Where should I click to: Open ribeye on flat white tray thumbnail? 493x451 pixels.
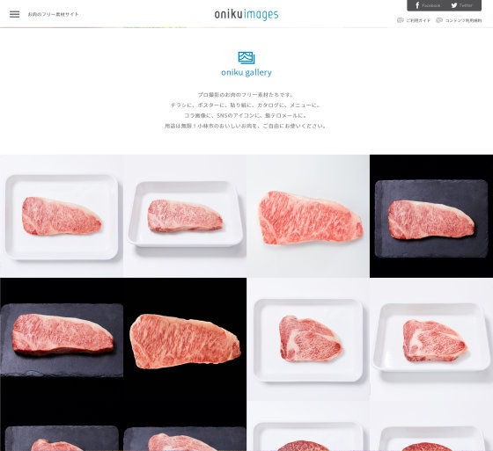308,339
